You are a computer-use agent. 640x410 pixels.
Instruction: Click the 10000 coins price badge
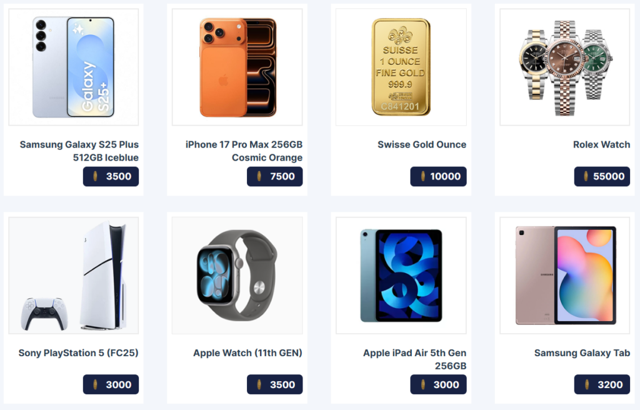(438, 176)
